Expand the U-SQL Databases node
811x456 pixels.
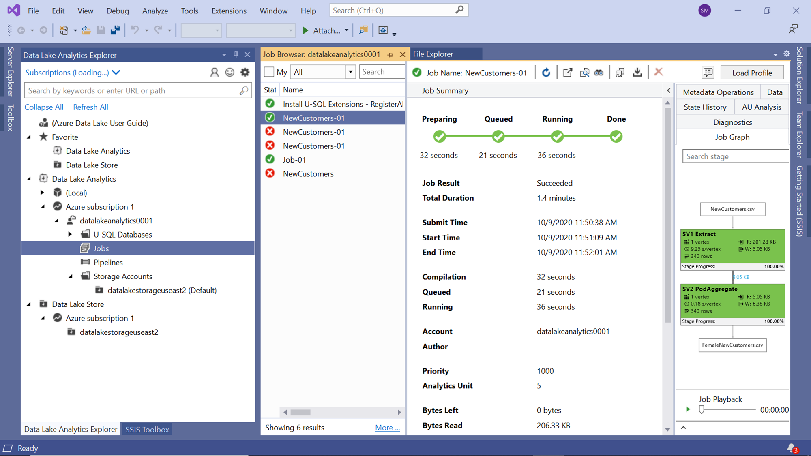click(70, 234)
